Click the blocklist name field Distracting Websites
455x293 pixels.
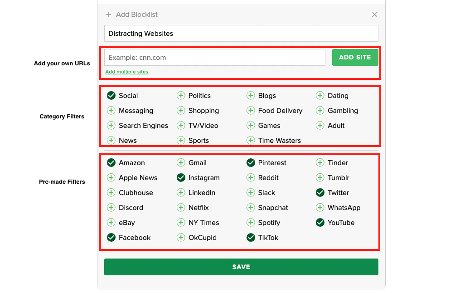241,34
